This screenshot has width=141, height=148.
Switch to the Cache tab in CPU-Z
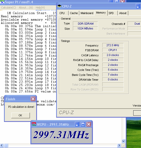point(74,13)
